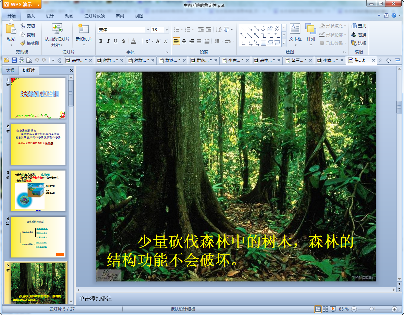Viewport: 404px width, 315px height.
Task: Click the Help question mark icon
Action: [x=394, y=15]
